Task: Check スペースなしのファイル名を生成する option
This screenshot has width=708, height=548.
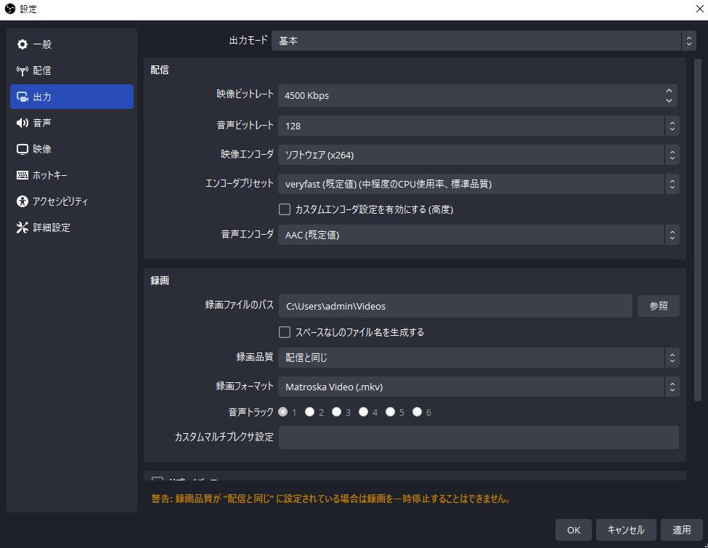Action: (x=285, y=331)
